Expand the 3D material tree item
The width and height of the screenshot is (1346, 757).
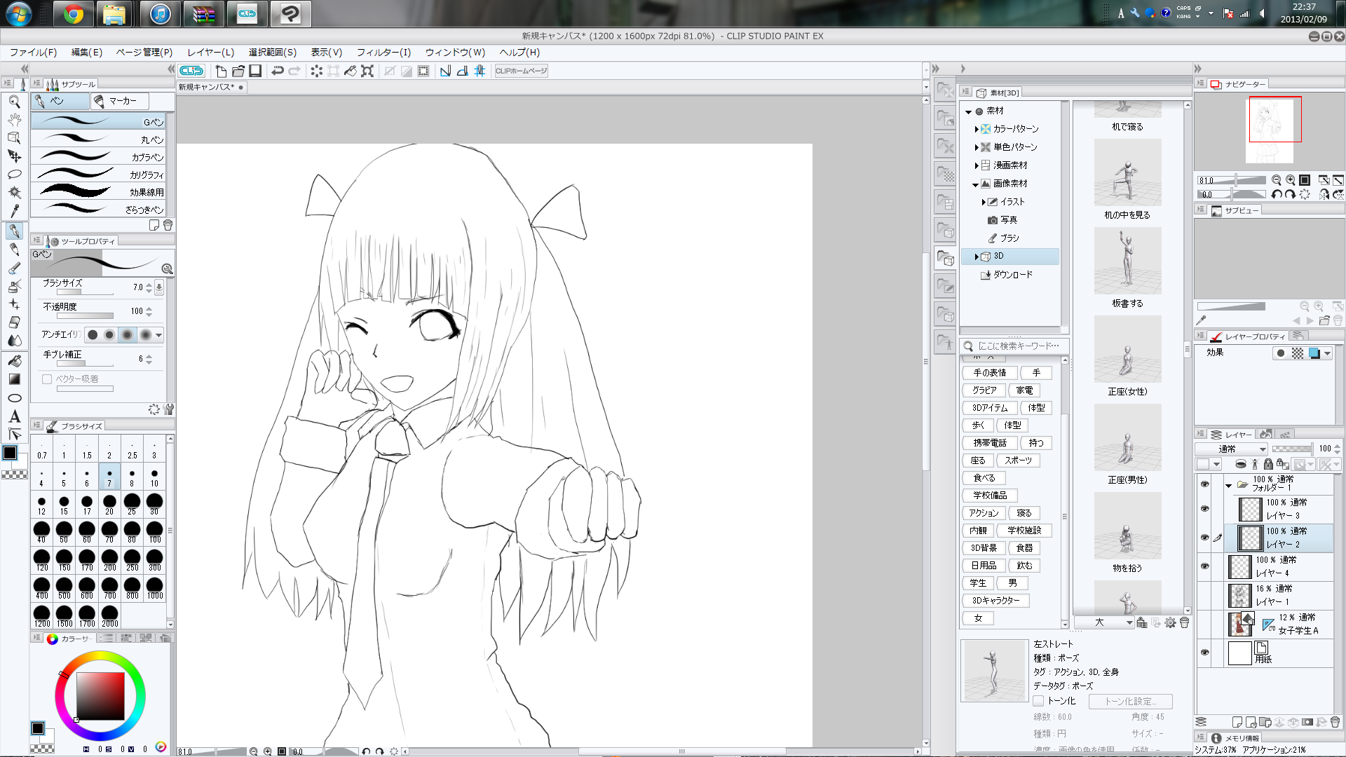(977, 257)
